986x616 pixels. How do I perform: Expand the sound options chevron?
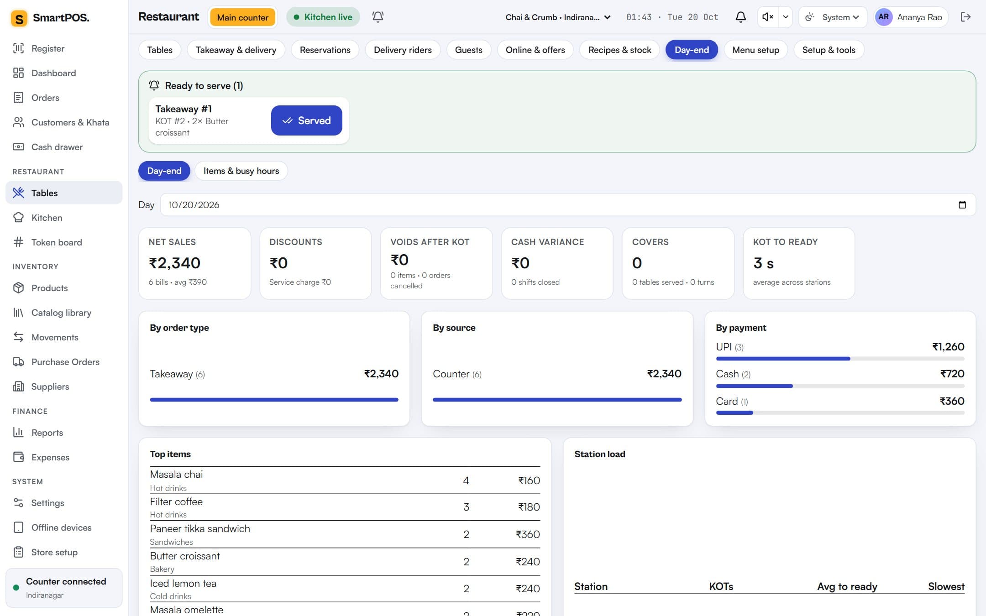tap(785, 17)
